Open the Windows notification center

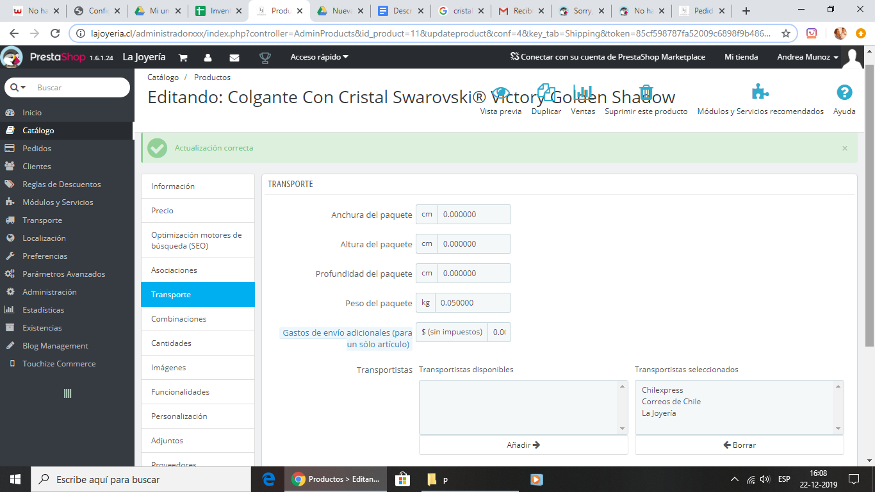pos(854,479)
